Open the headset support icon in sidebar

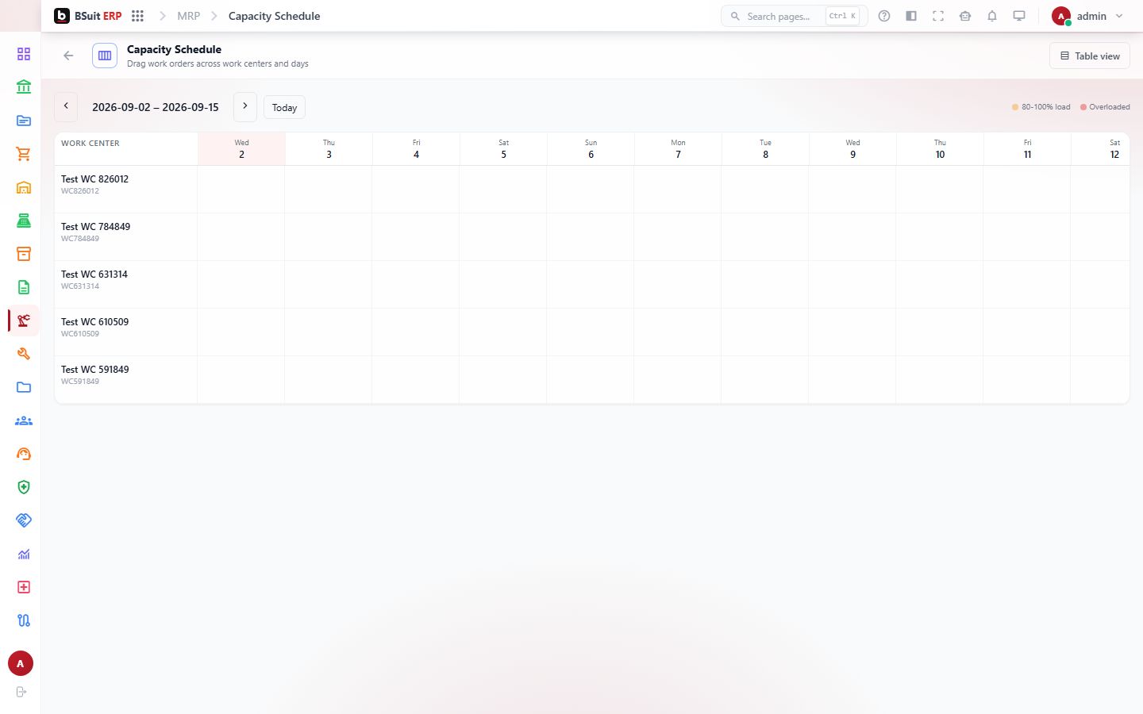click(24, 454)
